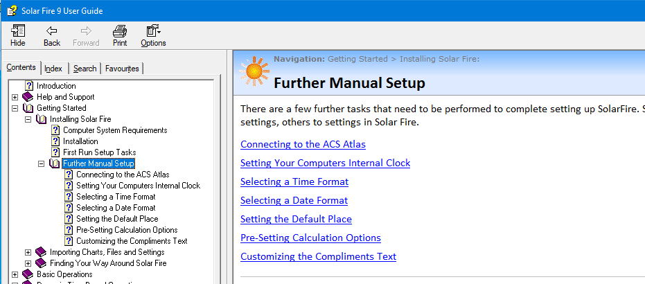This screenshot has height=284, width=645.
Task: Click the Setting the Default Place tree icon
Action: pos(69,219)
